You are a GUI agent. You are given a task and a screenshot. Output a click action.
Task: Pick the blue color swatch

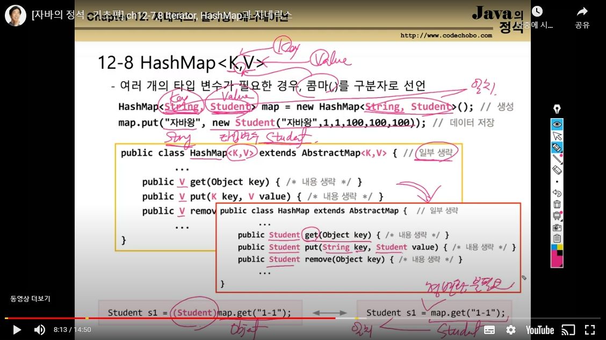pos(554,247)
